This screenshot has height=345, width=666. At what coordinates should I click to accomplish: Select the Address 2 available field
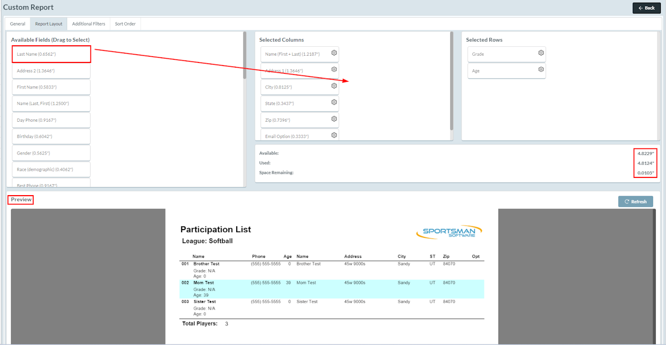tap(52, 71)
